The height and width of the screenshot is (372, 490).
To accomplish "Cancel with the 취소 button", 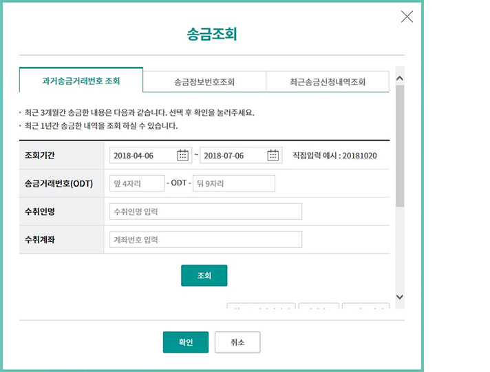I will point(237,342).
